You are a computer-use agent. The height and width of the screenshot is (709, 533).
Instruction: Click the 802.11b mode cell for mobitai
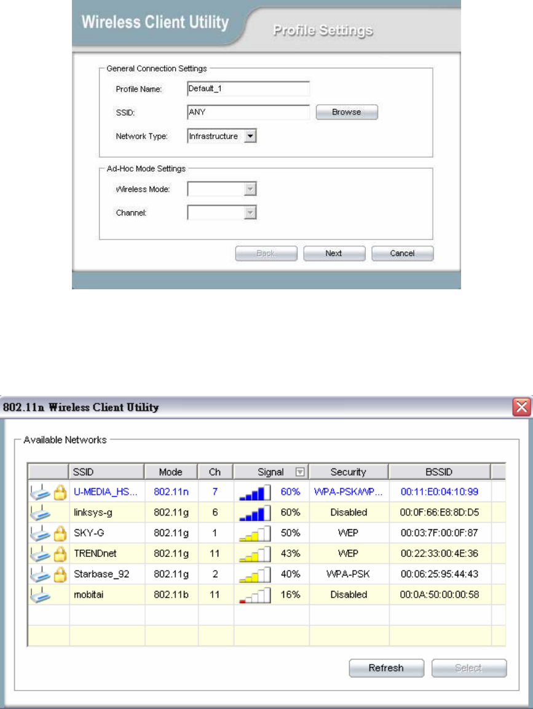point(171,595)
